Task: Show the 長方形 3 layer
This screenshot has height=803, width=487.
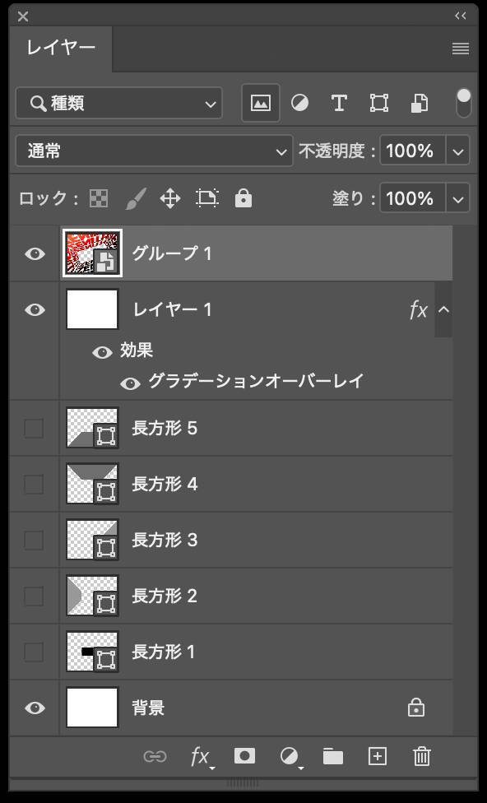Action: point(34,540)
